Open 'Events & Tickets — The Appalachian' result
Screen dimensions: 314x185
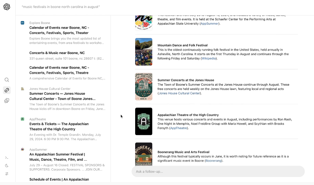(59, 127)
